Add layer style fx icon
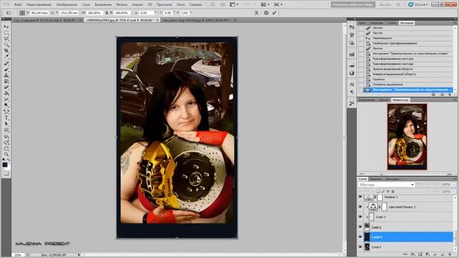This screenshot has width=459, height=258. tap(412, 255)
